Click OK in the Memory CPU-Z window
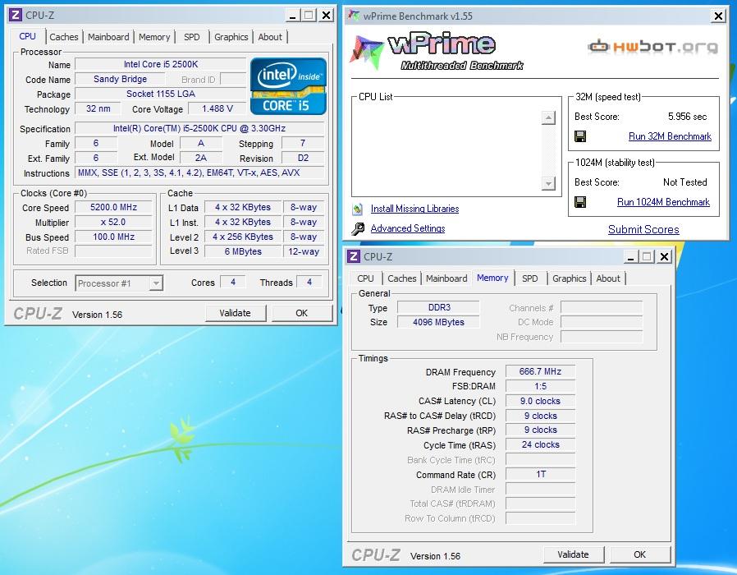 point(639,554)
